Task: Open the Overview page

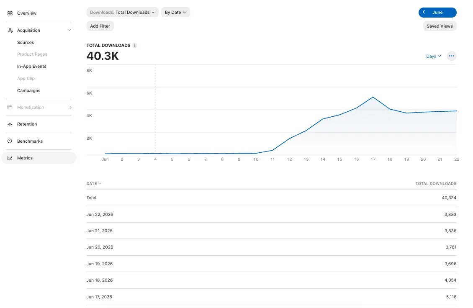Action: pos(26,13)
